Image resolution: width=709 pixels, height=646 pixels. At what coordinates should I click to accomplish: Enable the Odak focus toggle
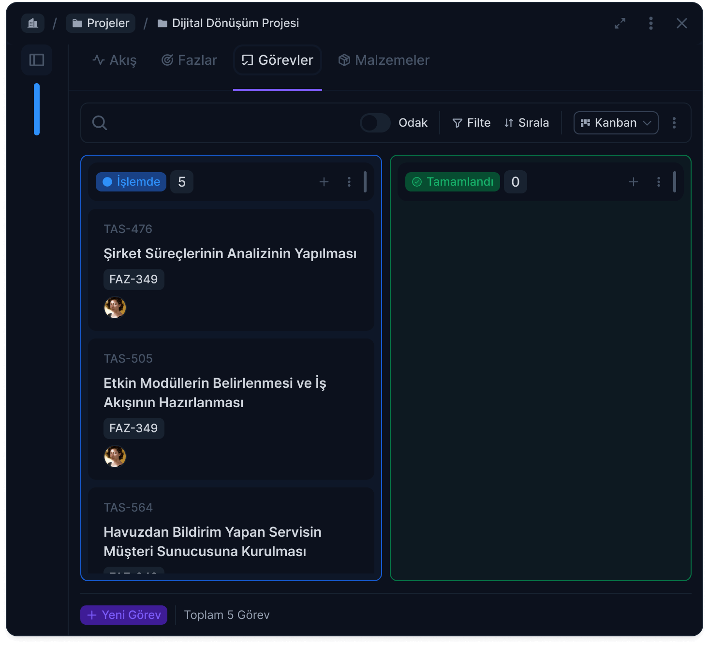[375, 123]
